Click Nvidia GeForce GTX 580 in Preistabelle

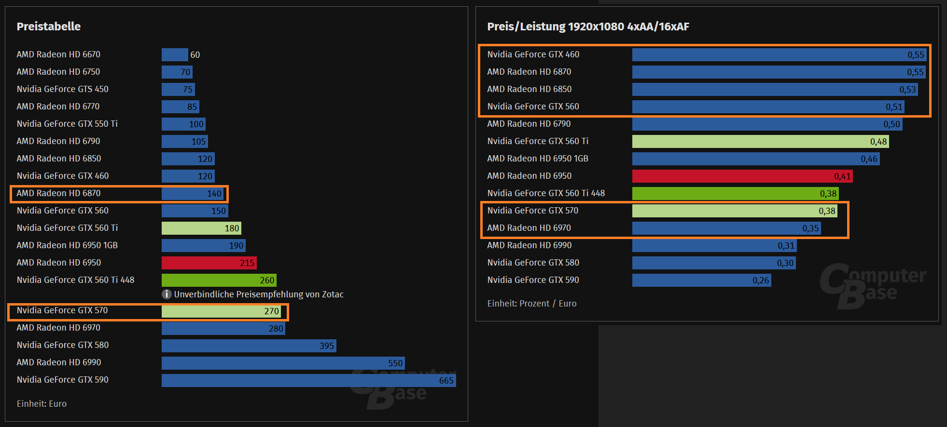pos(63,345)
